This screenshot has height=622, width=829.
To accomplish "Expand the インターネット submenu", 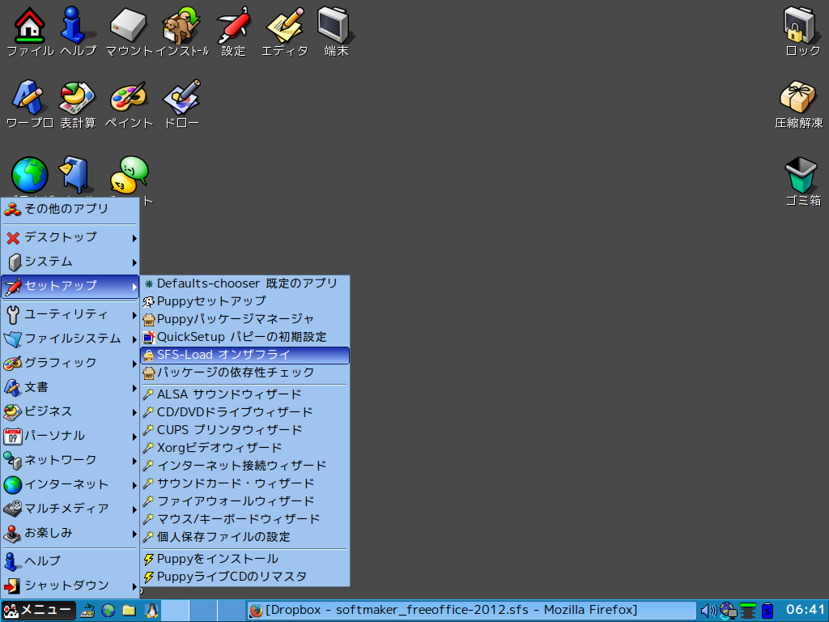I will [x=70, y=485].
